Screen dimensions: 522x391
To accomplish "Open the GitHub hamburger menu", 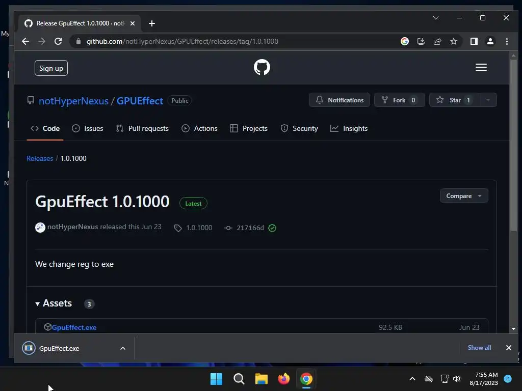I will point(481,68).
